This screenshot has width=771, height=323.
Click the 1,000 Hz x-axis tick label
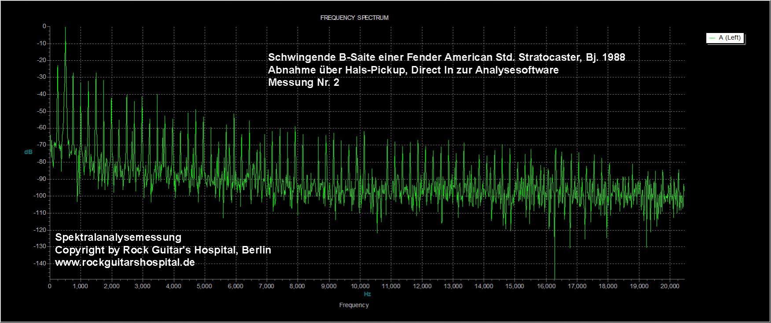pos(81,286)
